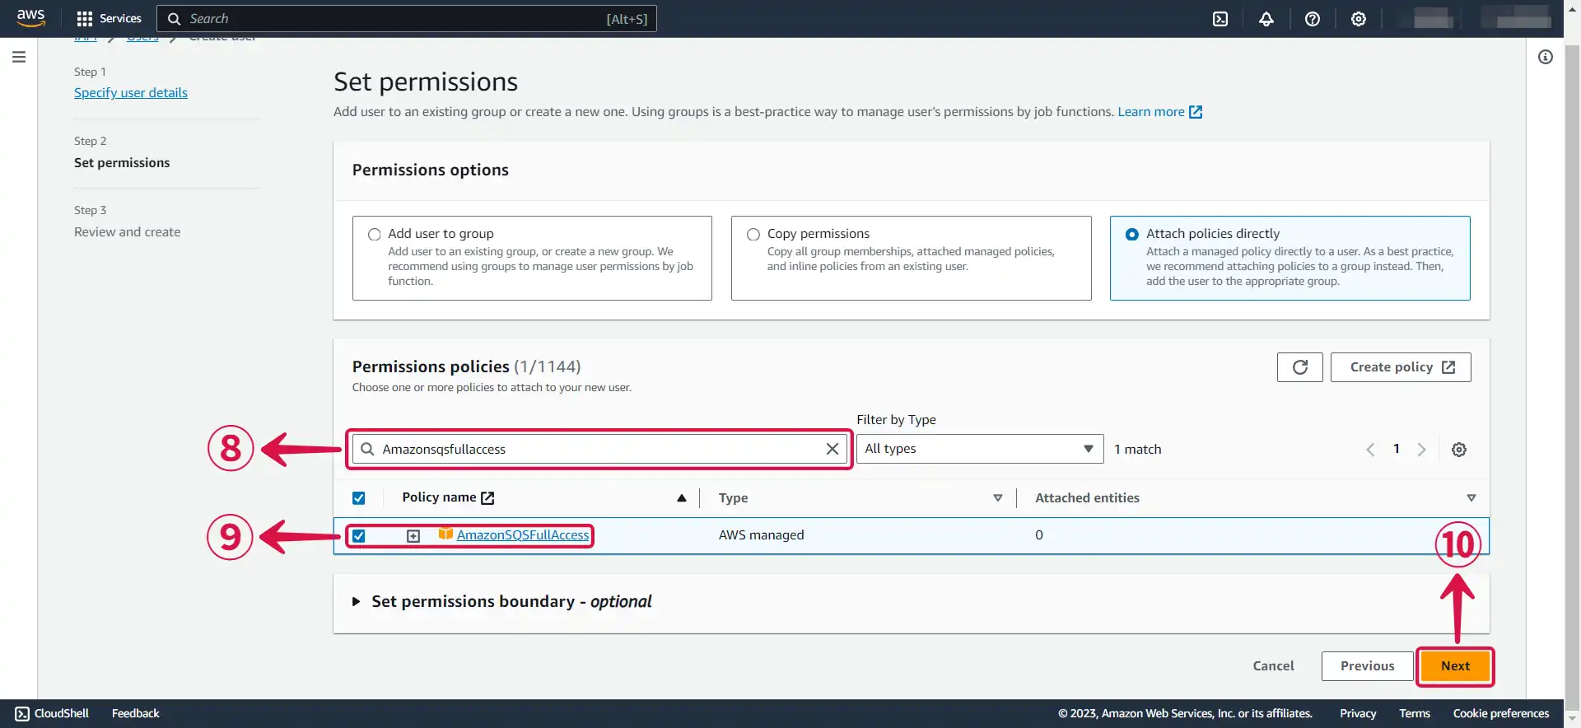Image resolution: width=1581 pixels, height=728 pixels.
Task: Expand the AmazonSQSFullAccess policy row
Action: 413,536
